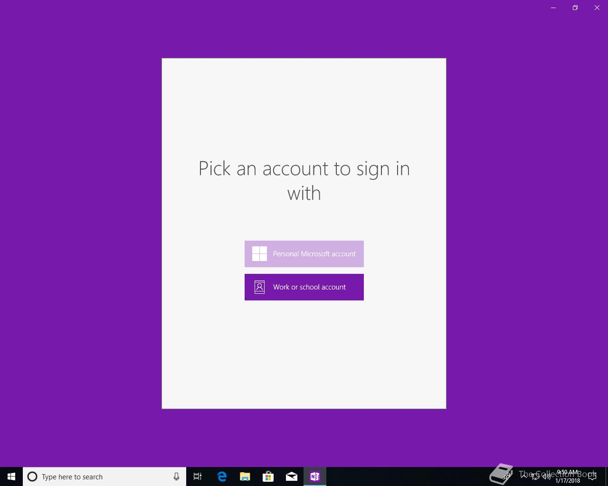Activate the Cortana microphone icon
608x486 pixels.
coord(176,477)
